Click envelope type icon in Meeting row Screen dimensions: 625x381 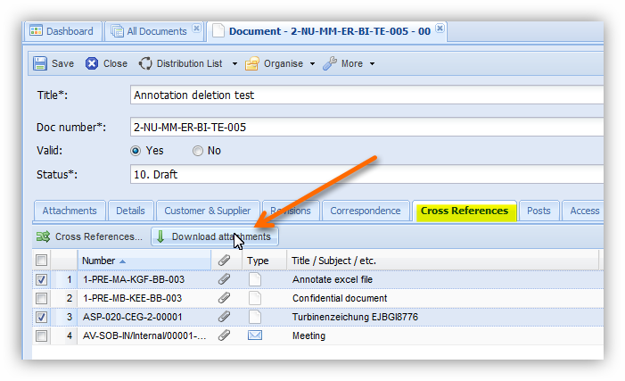click(x=255, y=335)
